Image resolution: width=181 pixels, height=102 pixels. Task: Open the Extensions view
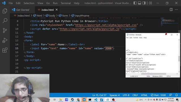click(5, 50)
